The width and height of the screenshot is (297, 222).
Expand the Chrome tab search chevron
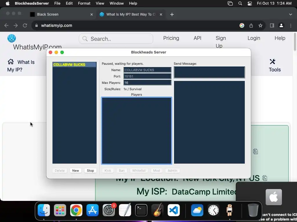[291, 14]
